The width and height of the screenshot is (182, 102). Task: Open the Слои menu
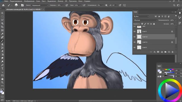point(38,1)
